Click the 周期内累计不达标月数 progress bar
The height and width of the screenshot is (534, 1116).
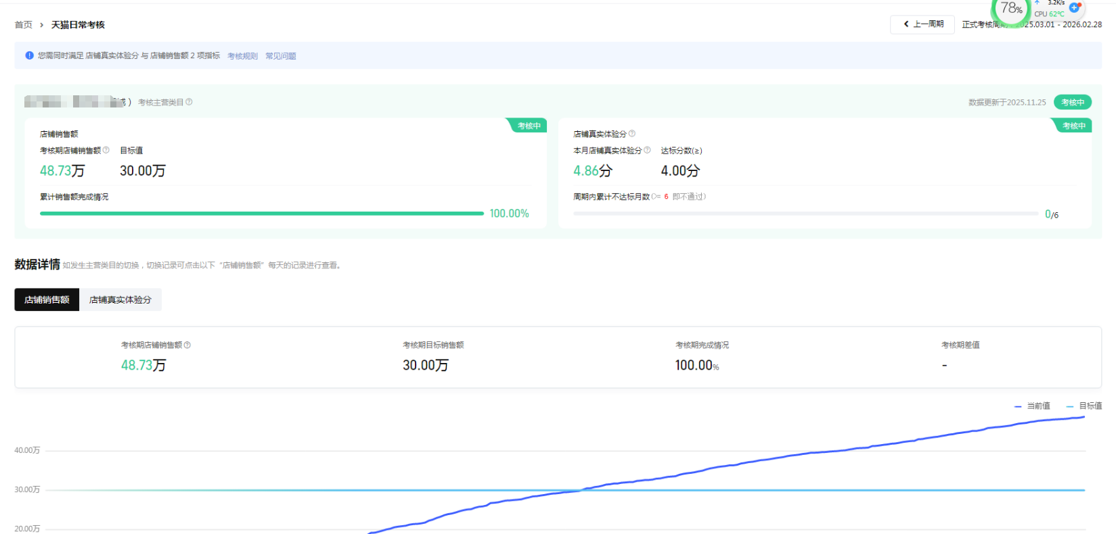805,214
